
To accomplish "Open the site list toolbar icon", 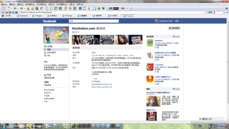I will [x=4, y=9].
